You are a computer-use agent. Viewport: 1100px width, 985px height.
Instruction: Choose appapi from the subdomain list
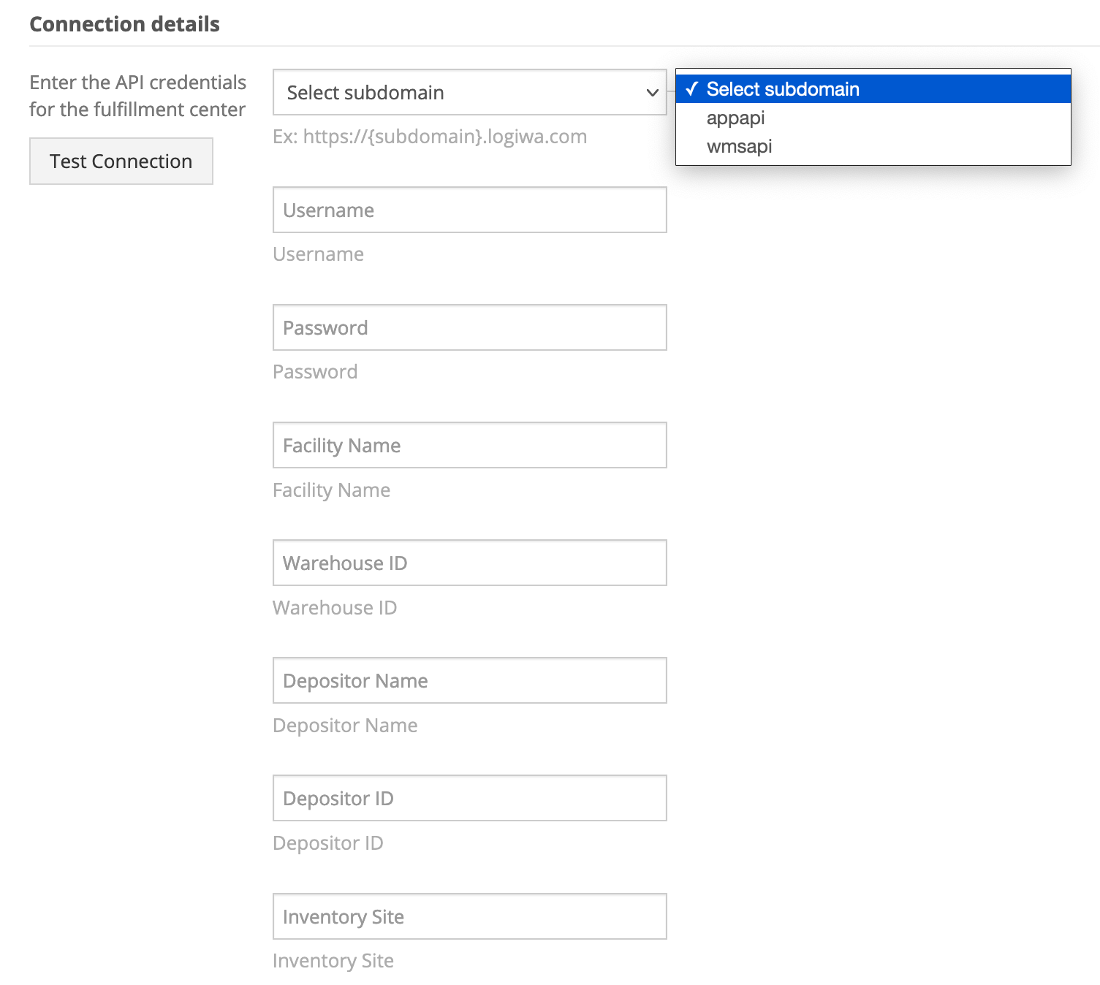point(873,118)
